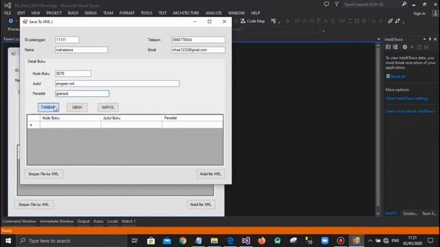Click Ambil file XML in Save To XML dialog
Viewport: 440px width, 247px height.
(210, 174)
